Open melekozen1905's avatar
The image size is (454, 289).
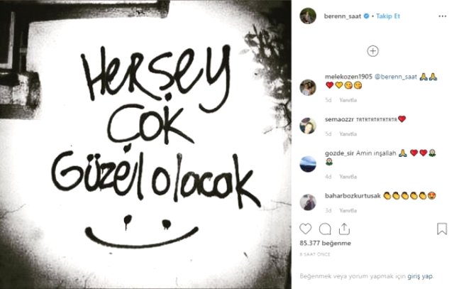[x=308, y=87]
